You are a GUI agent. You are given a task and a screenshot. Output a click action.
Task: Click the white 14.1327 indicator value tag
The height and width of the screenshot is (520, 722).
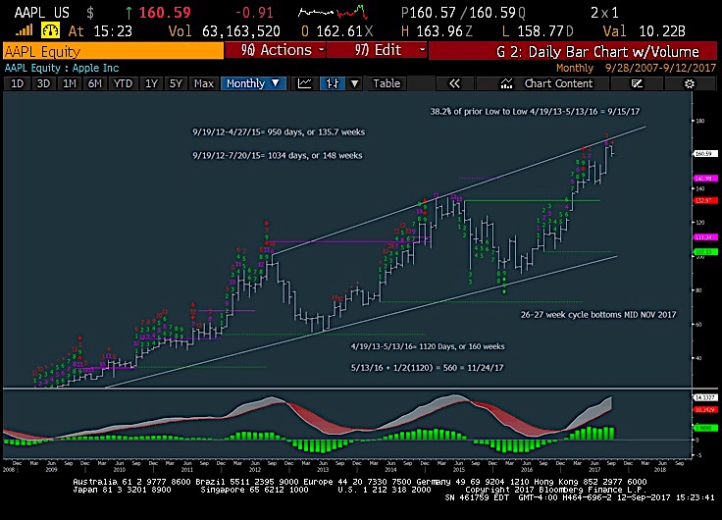(x=705, y=397)
